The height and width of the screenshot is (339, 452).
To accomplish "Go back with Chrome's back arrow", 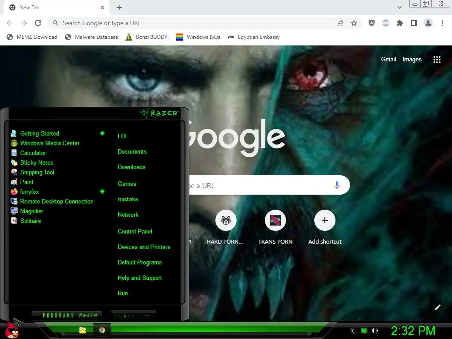I will tap(10, 23).
